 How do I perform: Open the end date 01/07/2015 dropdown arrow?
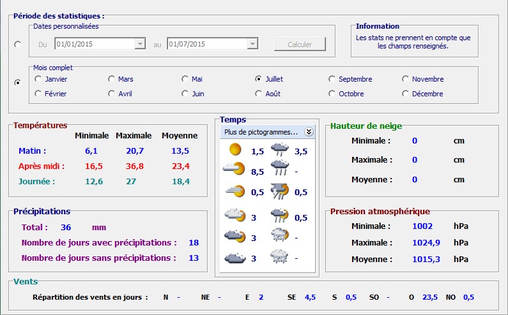click(x=252, y=43)
